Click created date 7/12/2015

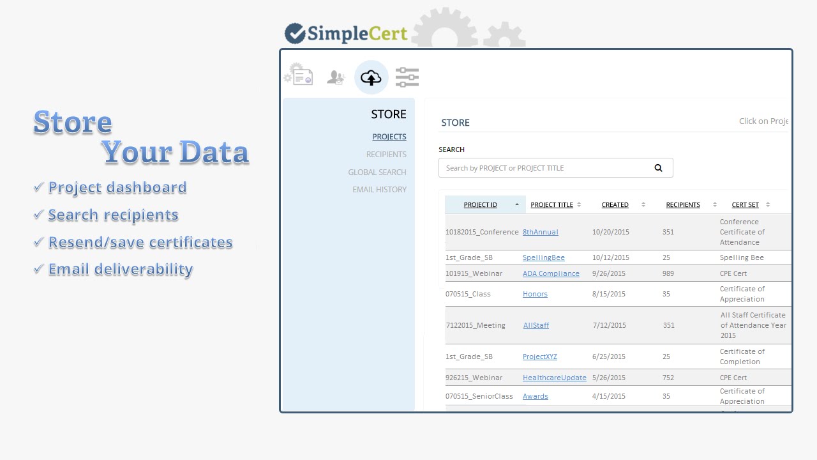(x=610, y=325)
